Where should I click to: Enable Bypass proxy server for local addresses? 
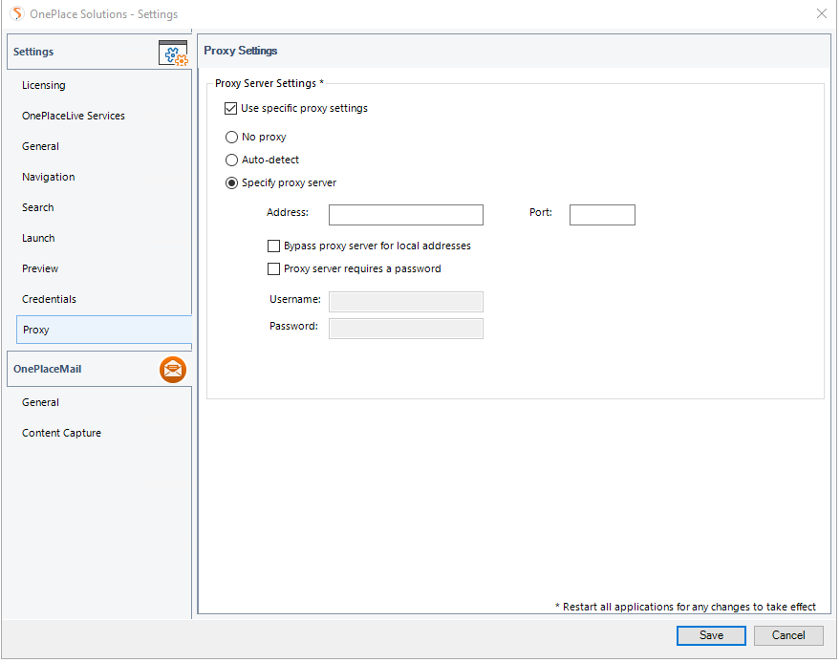point(273,246)
